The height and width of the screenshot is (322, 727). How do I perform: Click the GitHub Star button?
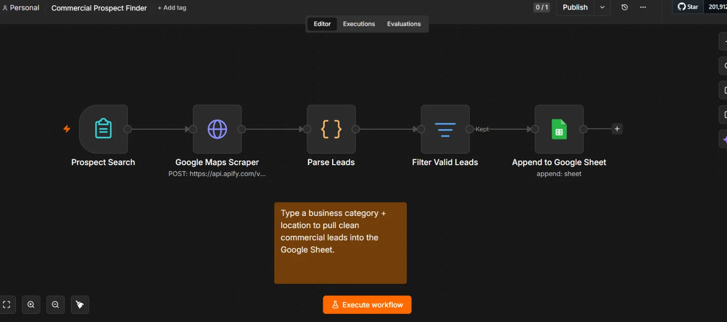(x=688, y=7)
